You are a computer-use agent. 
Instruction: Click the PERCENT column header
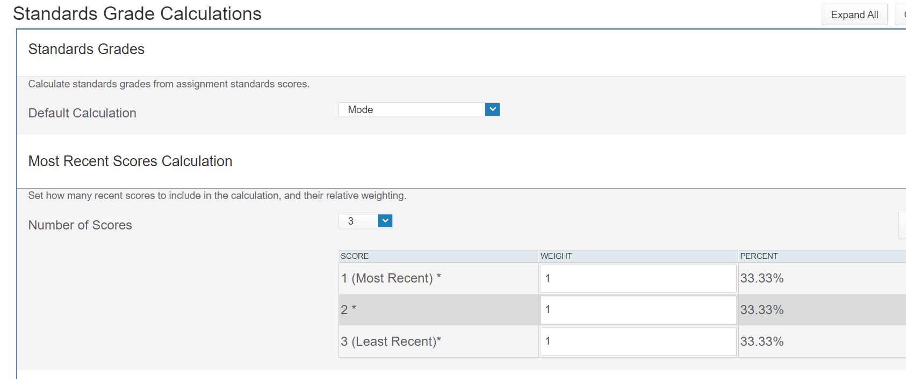(759, 256)
